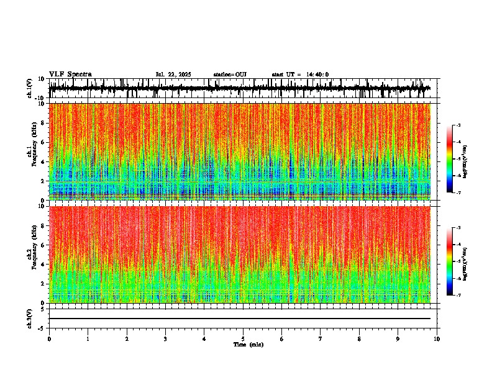Image resolution: width=492 pixels, height=380 pixels.
Task: Click the time axis tick label 8
Action: tap(359, 339)
